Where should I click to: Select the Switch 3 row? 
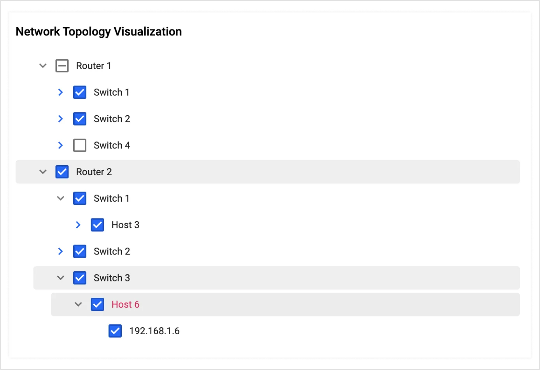(112, 278)
